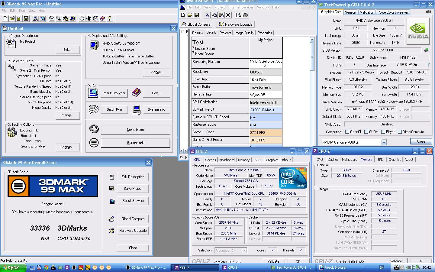Click Intel Core 2 Duo logo in CPU-Z
Image resolution: width=435 pixels, height=272 pixels.
(293, 178)
